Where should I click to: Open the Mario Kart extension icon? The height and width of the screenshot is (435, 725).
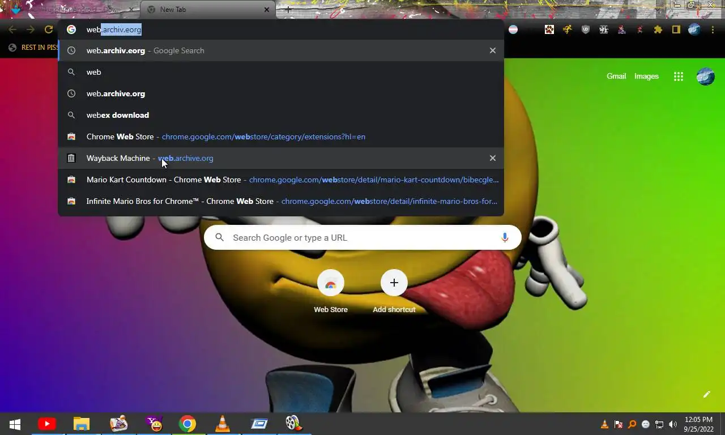tap(622, 29)
